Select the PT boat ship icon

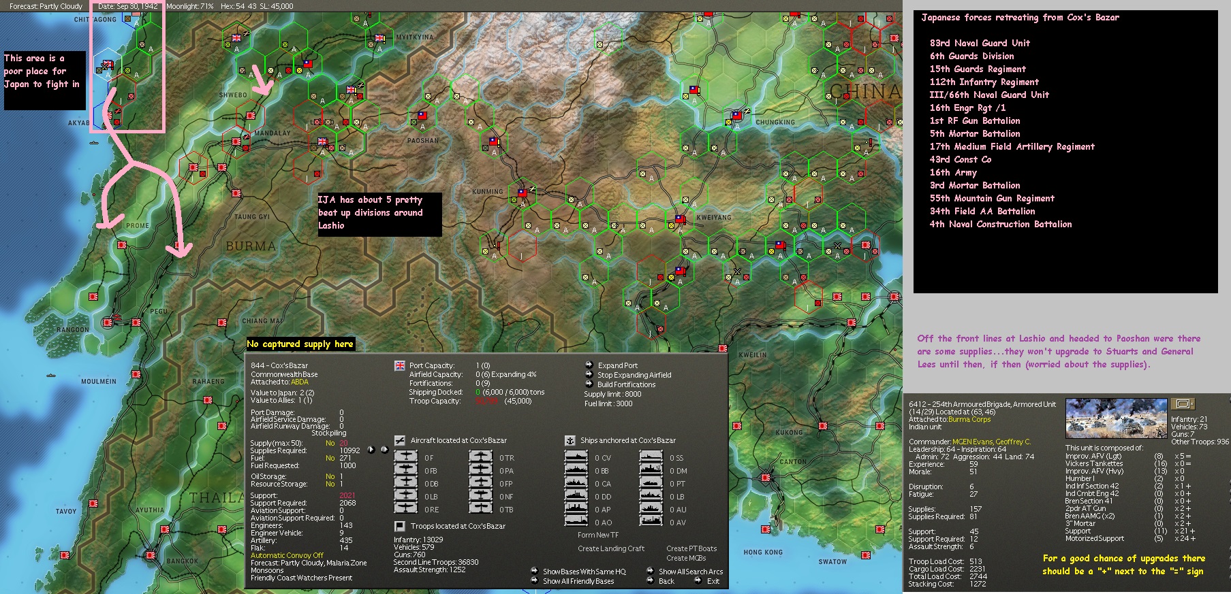(x=651, y=483)
